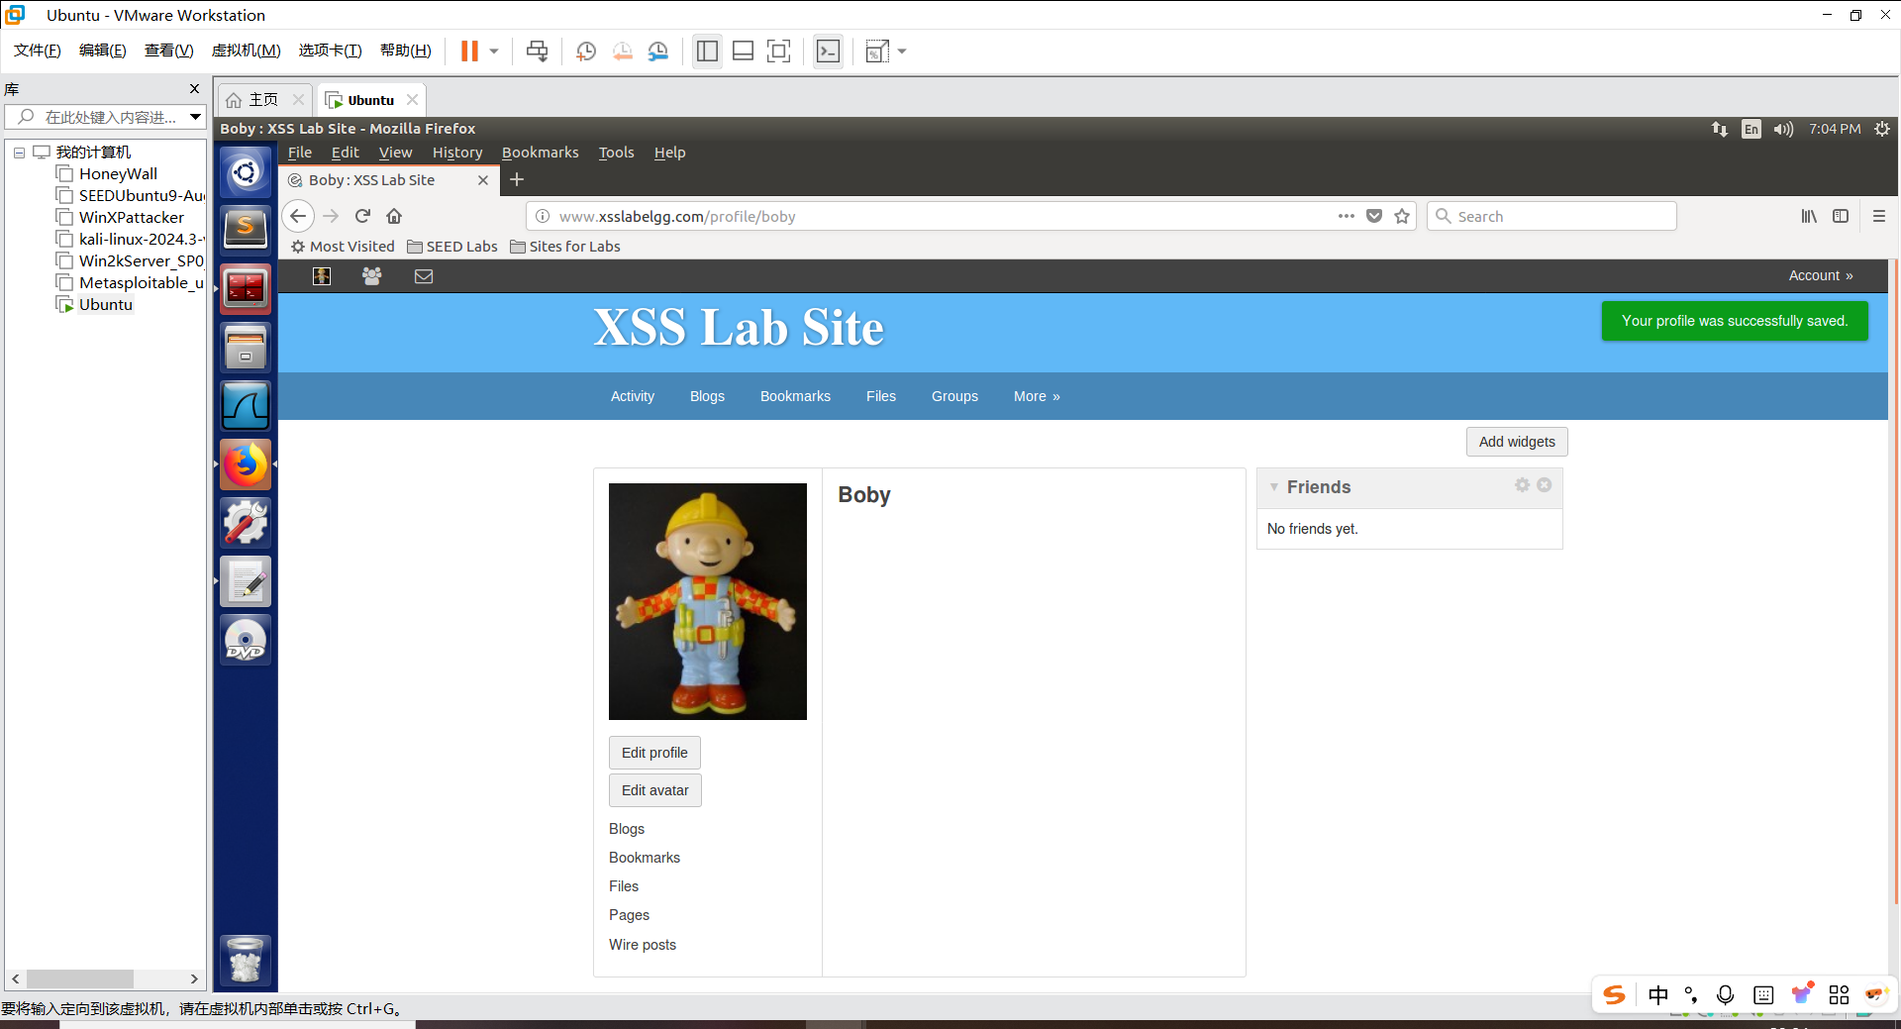Go to the Firefox home page
1901x1029 pixels.
(394, 216)
